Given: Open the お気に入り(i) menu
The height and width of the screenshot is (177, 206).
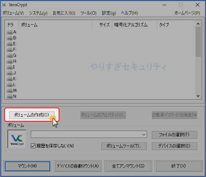Looking at the screenshot, I should pos(64,13).
